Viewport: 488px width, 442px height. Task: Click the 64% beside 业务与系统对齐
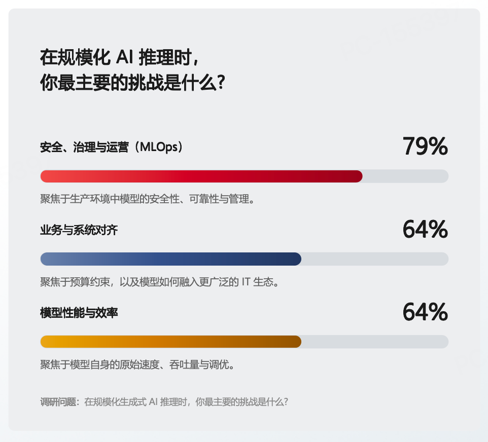click(425, 229)
